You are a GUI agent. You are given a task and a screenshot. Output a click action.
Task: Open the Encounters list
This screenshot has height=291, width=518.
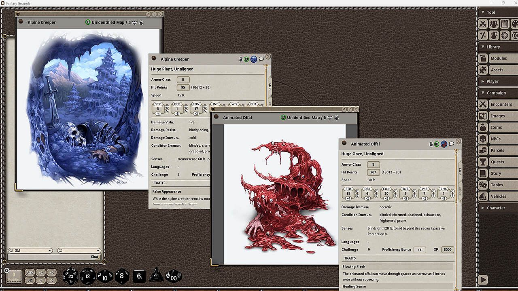(501, 104)
